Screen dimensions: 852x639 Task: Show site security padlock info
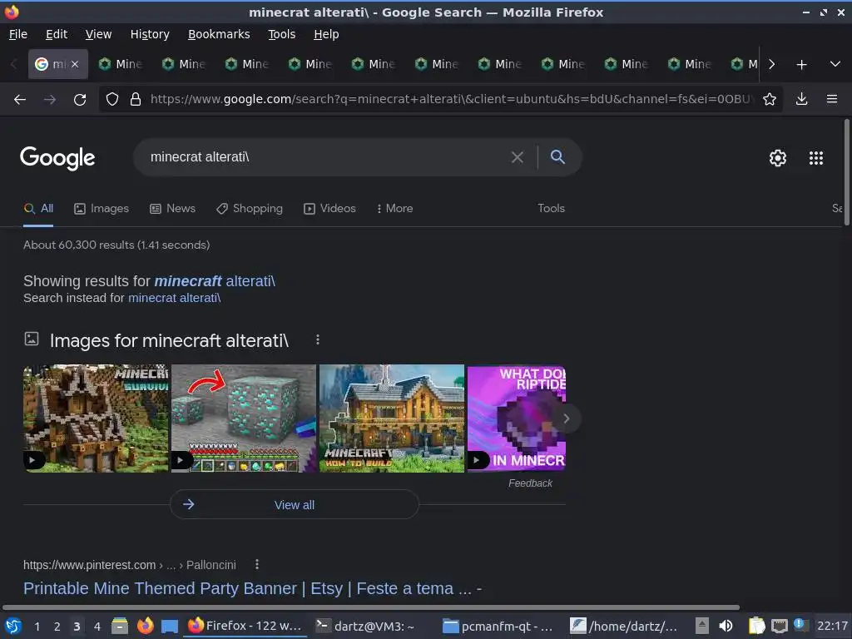(136, 100)
